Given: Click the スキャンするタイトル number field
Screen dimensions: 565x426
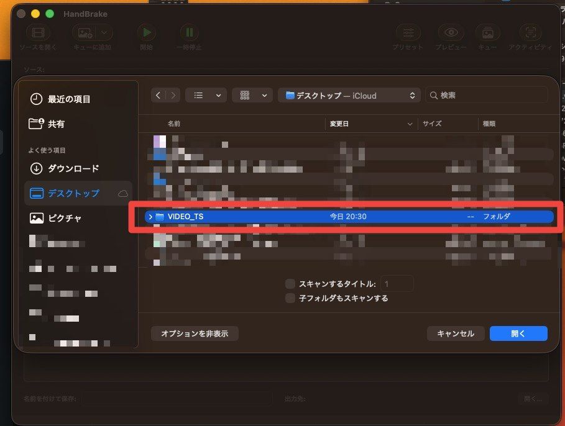Looking at the screenshot, I should click(x=397, y=284).
